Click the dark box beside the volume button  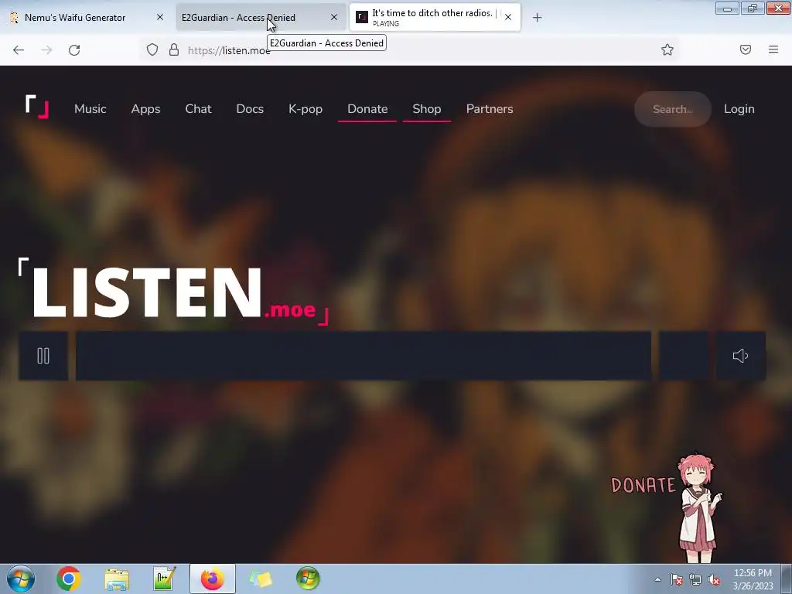pyautogui.click(x=684, y=356)
